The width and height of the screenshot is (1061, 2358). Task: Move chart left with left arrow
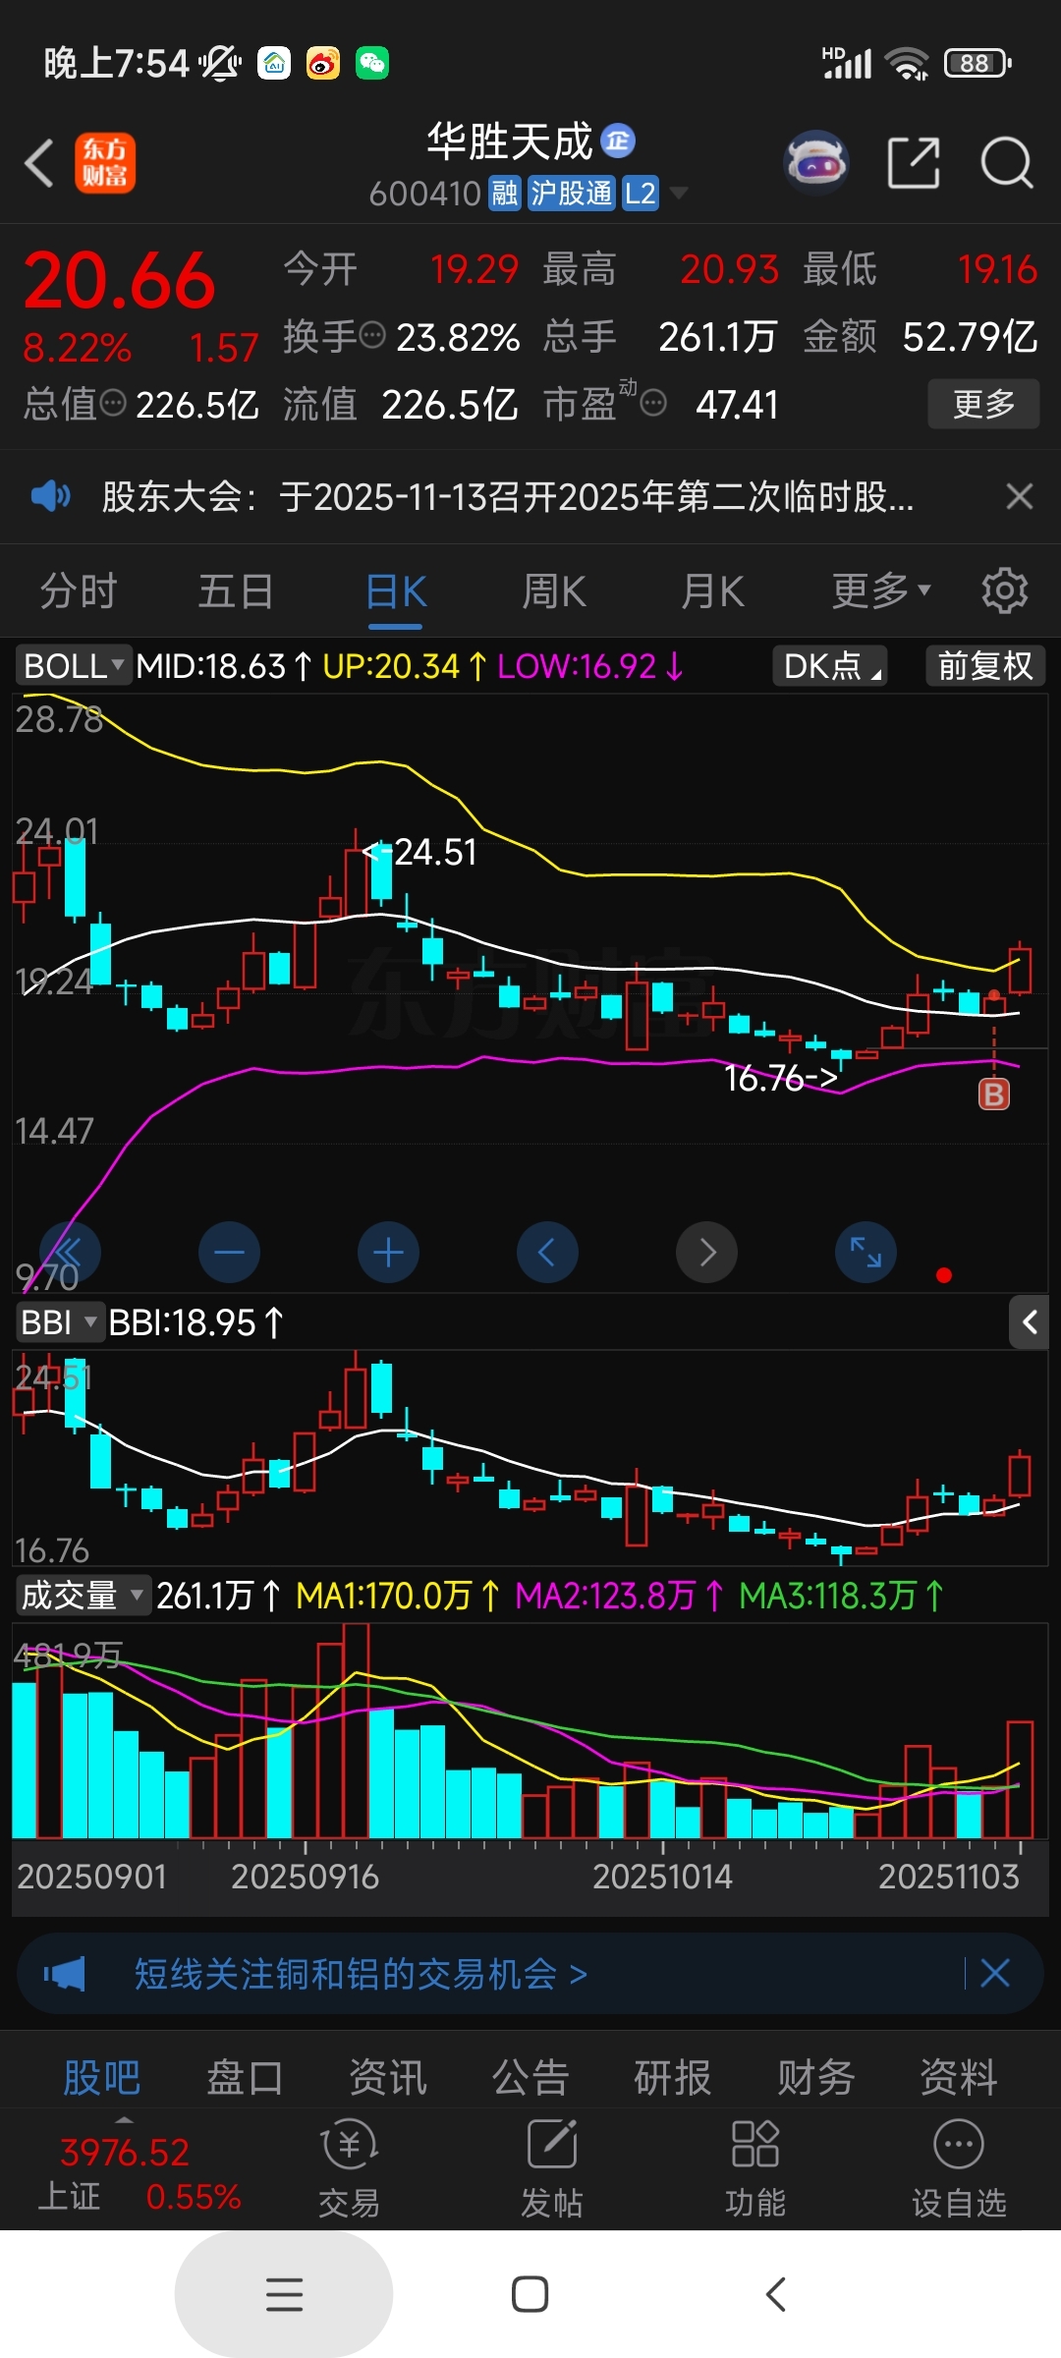(547, 1253)
